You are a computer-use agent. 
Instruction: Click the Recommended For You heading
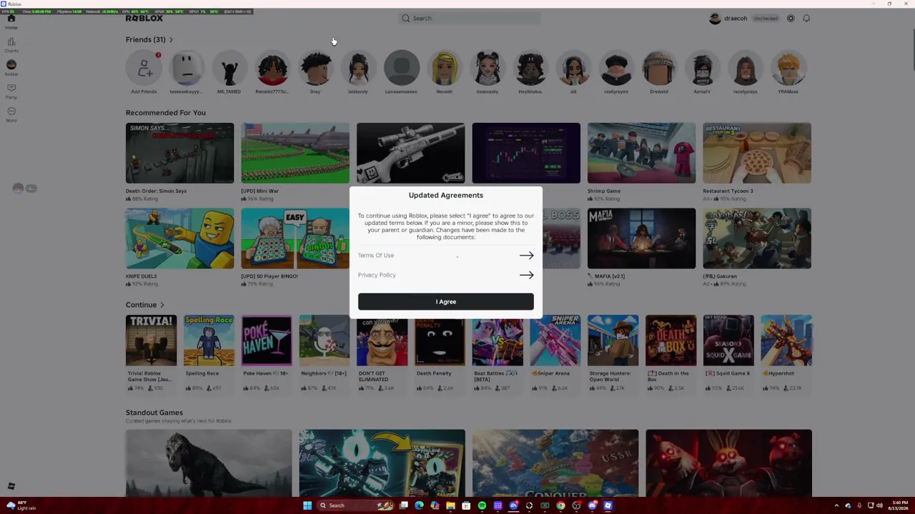(x=166, y=113)
